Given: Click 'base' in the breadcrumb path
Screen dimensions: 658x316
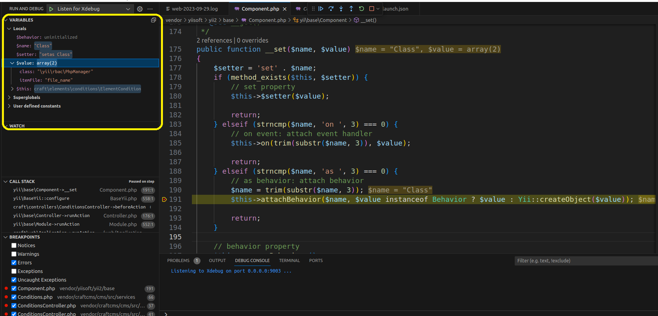Looking at the screenshot, I should tap(228, 20).
